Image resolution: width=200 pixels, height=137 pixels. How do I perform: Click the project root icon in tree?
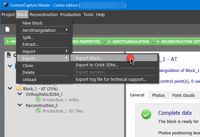tap(9, 55)
